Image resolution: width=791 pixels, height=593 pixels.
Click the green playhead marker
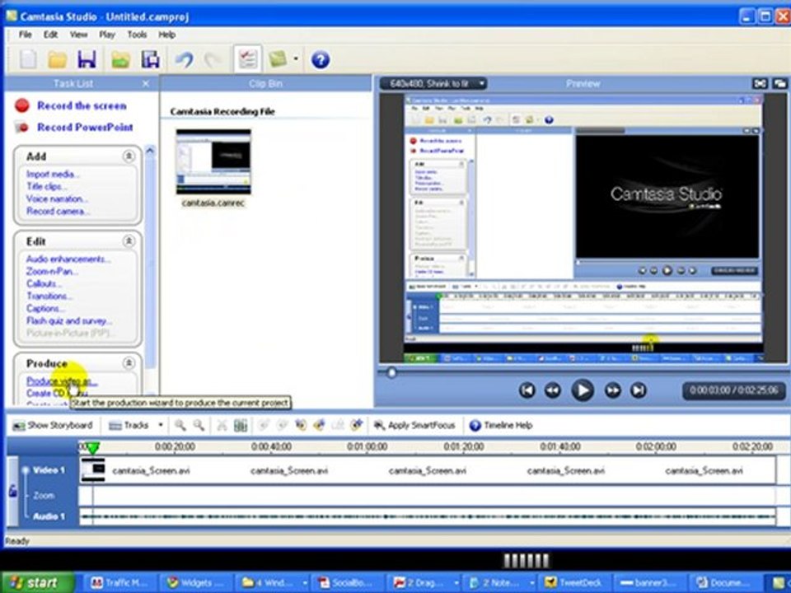[92, 447]
